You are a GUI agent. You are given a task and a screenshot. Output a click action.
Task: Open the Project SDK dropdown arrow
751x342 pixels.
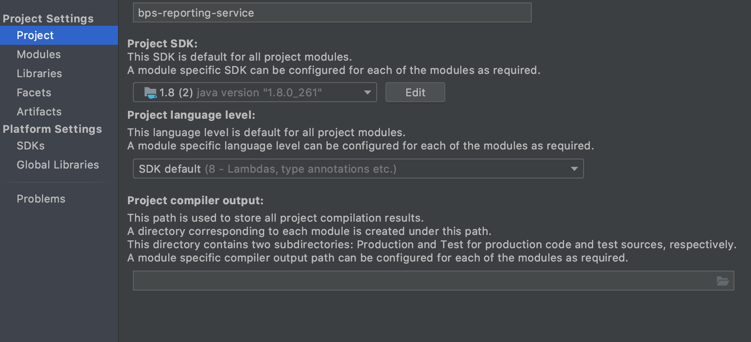[x=367, y=93]
